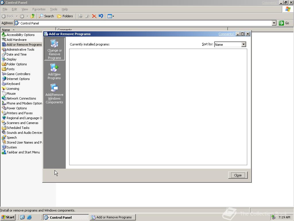Open Date and Time applet
This screenshot has width=294, height=221.
14,54
